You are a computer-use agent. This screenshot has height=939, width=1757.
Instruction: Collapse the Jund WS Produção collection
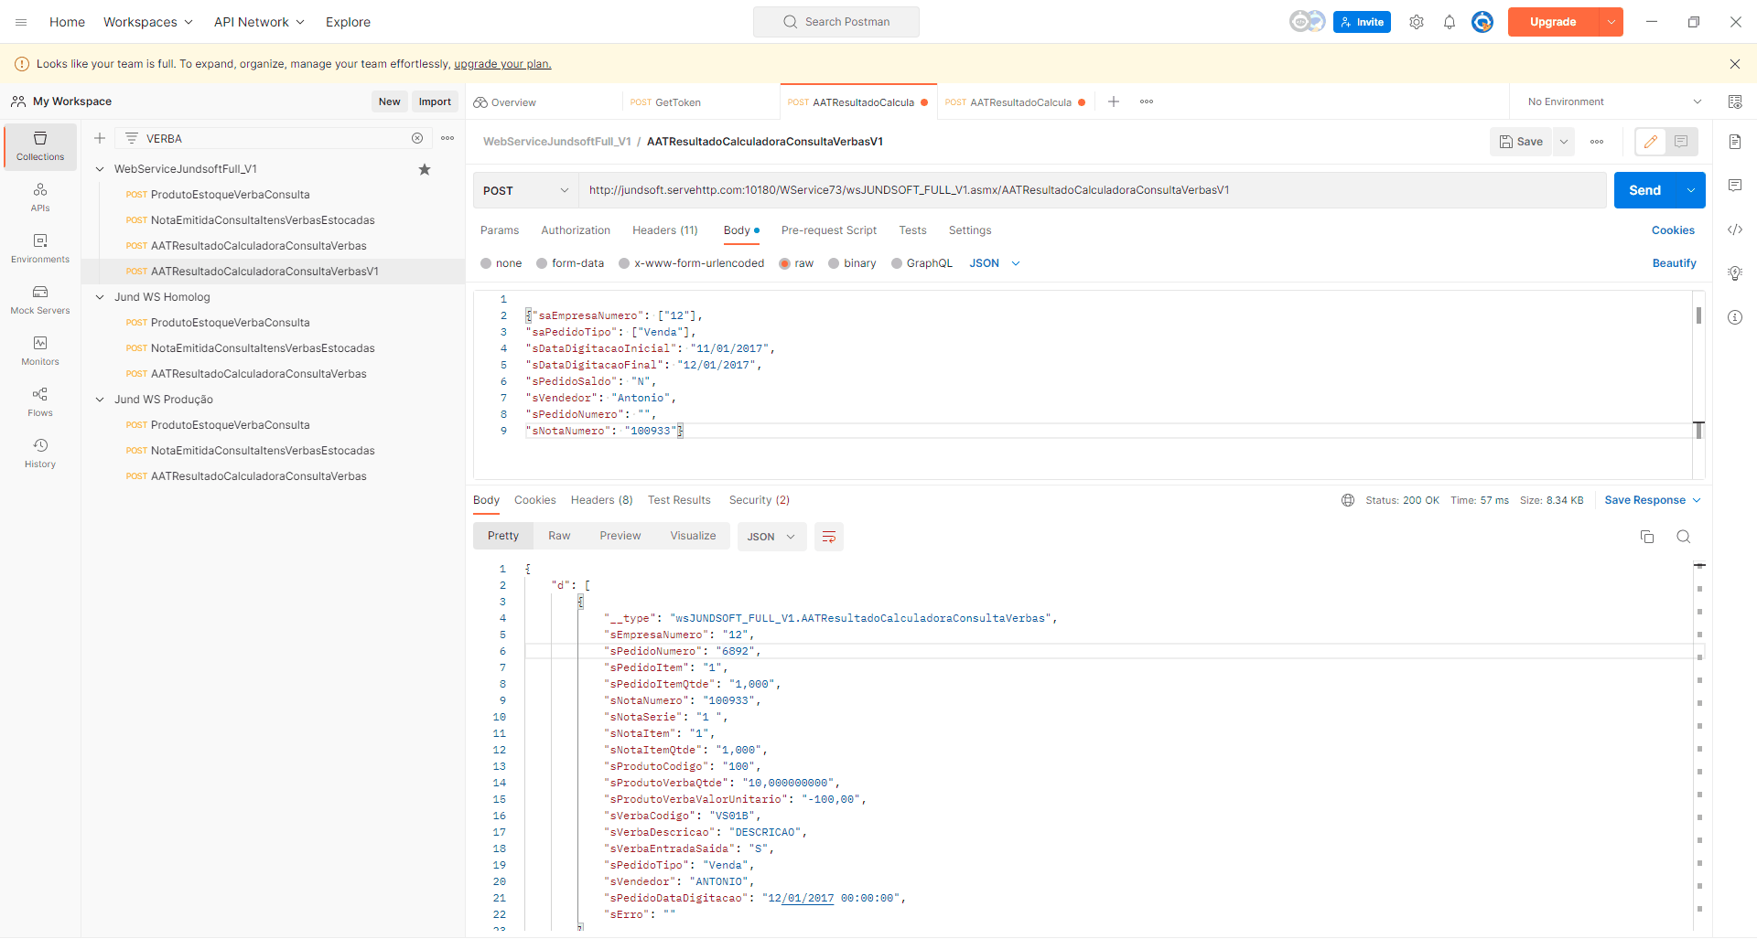coord(100,400)
